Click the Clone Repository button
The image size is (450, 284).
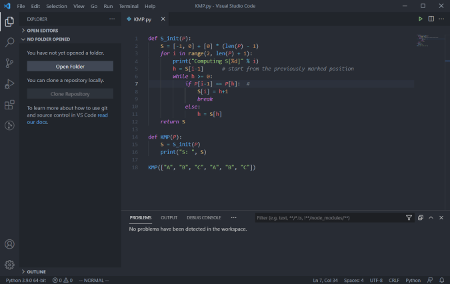tap(70, 94)
